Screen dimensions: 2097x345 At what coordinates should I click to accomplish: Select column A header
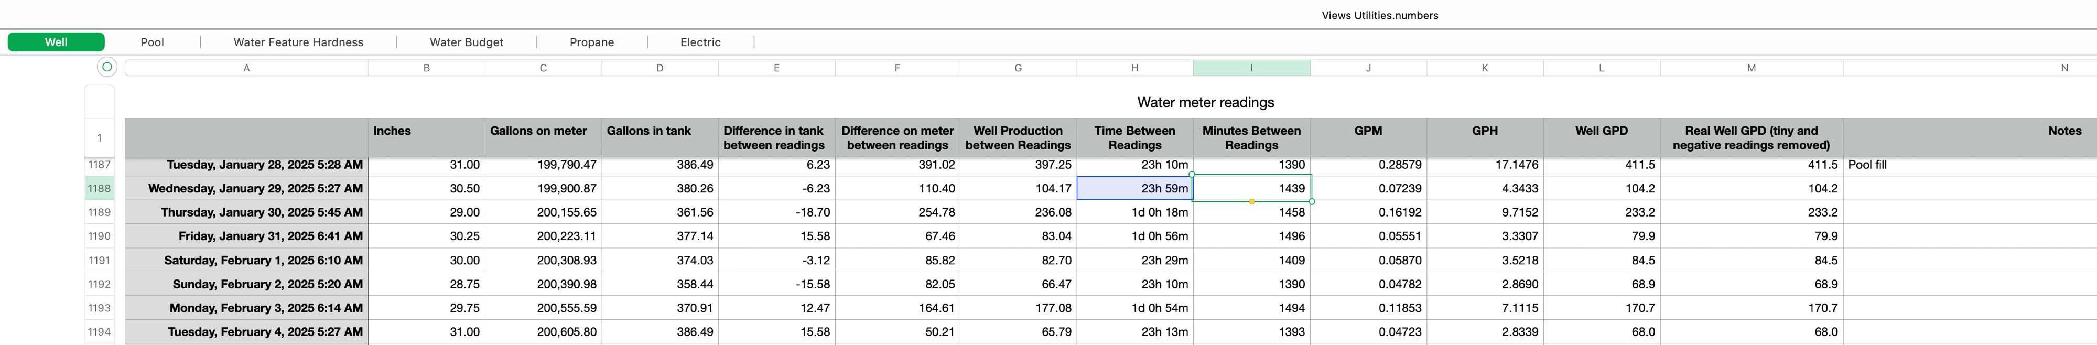click(x=246, y=68)
